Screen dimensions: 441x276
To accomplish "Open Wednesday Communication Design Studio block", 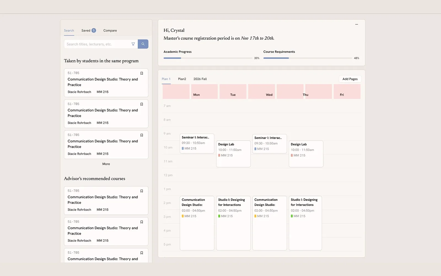I will (x=270, y=223).
